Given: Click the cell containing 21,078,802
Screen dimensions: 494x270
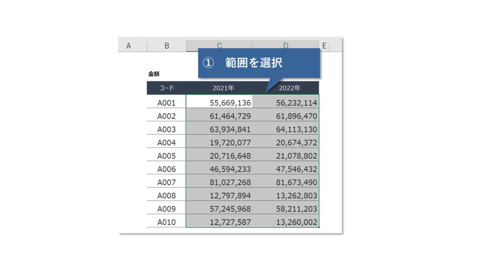Looking at the screenshot, I should 286,156.
